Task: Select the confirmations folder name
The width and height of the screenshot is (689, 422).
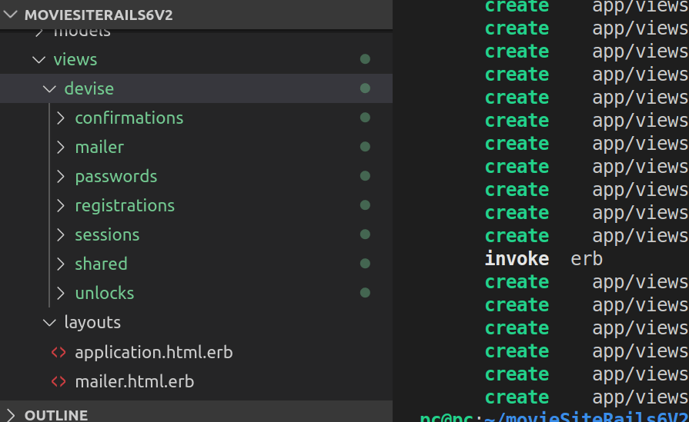Action: 129,118
